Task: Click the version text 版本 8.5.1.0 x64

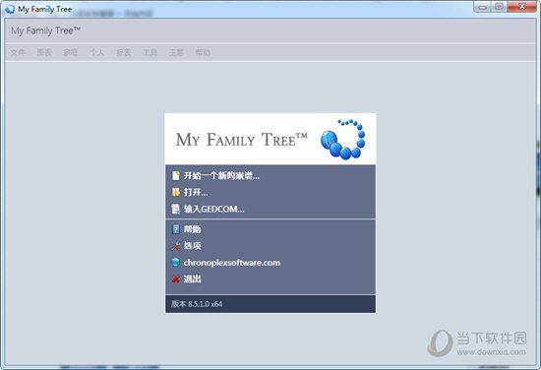Action: click(x=197, y=304)
